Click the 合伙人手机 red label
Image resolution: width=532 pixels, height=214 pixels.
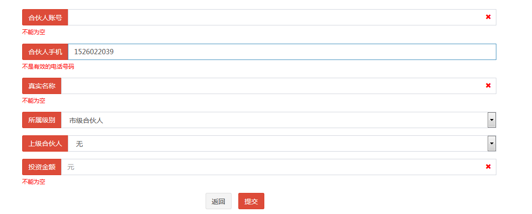pyautogui.click(x=45, y=52)
